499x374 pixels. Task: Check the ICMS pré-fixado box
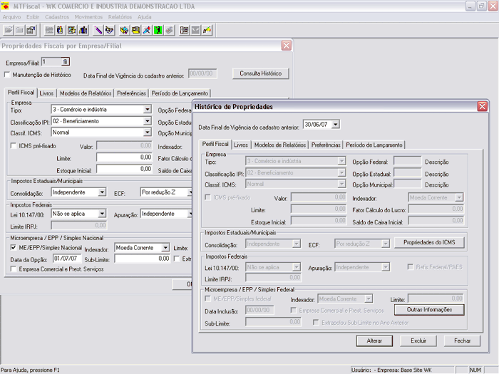(14, 145)
